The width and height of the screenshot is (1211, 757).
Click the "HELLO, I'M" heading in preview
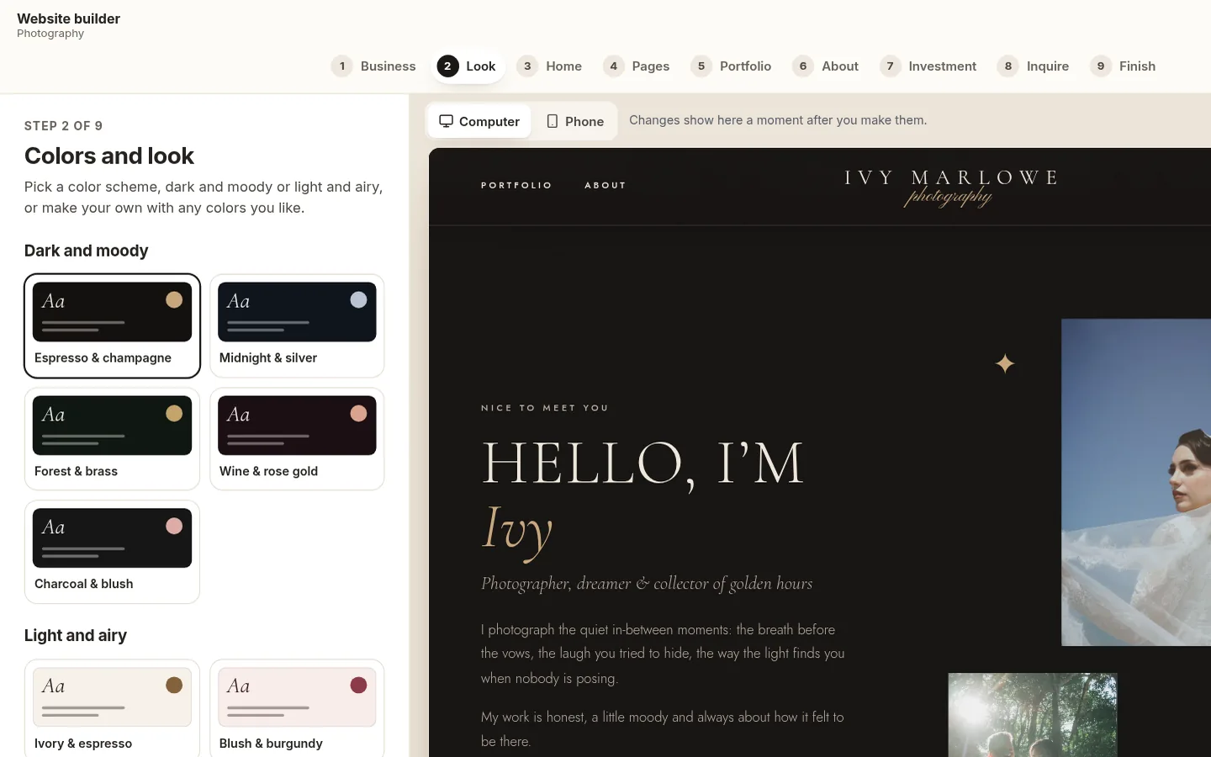tap(643, 463)
